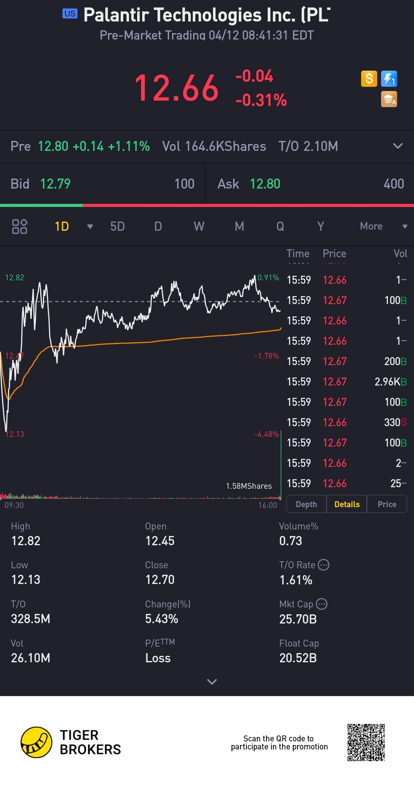Tap the Vol 26.10M stat
This screenshot has width=414, height=789.
[31, 651]
